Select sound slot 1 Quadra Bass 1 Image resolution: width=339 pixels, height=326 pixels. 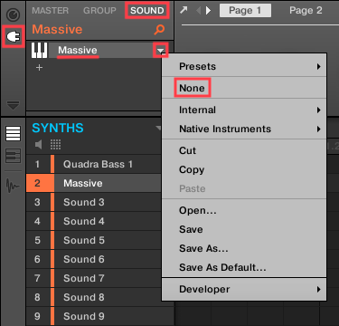93,164
